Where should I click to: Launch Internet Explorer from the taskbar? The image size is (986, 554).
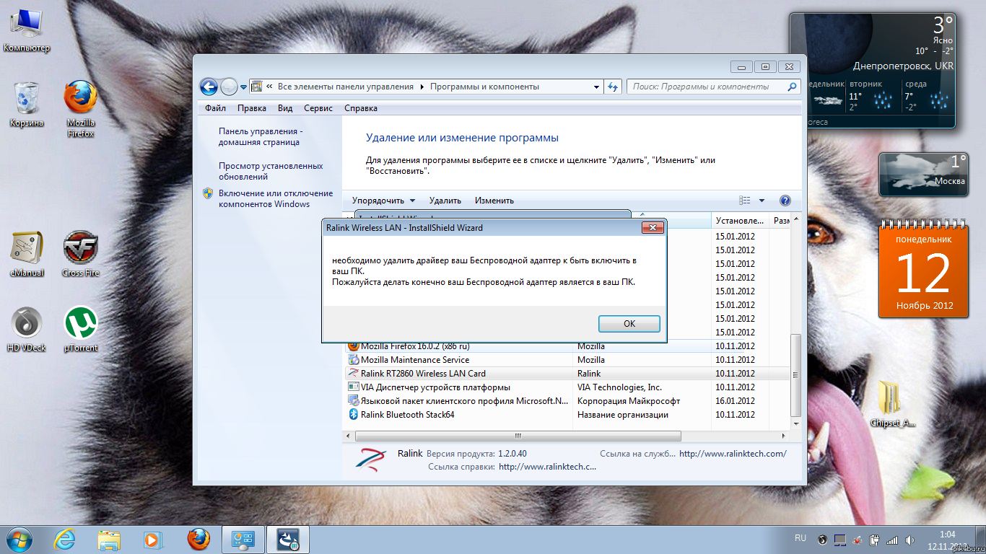point(65,539)
